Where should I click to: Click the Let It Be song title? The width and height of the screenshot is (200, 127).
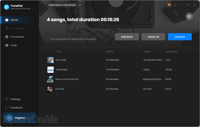[59, 89]
